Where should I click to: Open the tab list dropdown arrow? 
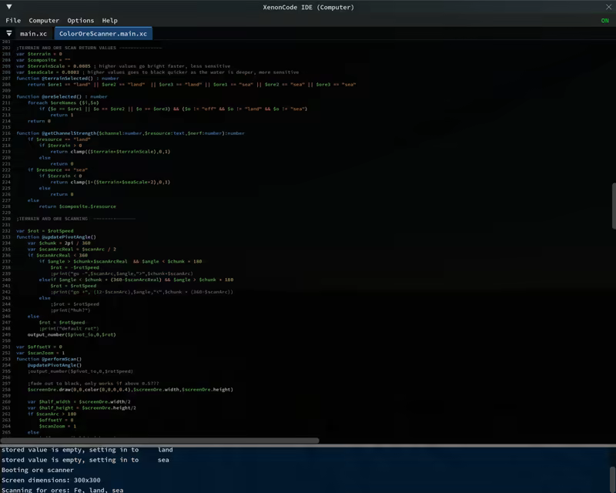pos(9,34)
